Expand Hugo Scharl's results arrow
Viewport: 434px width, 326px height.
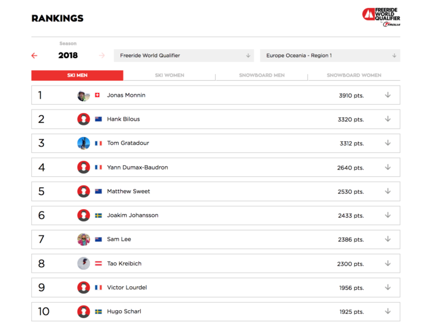388,311
